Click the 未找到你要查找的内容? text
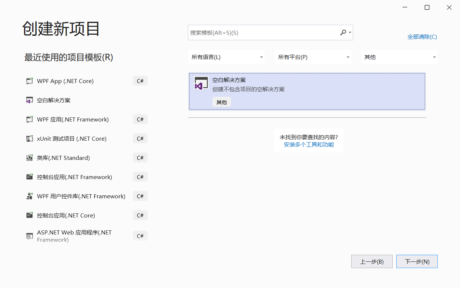Screen dimensions: 460x288 309,137
